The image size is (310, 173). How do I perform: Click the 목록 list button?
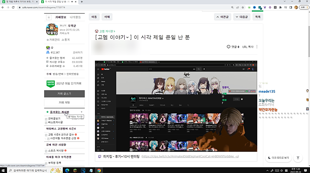click(x=258, y=17)
